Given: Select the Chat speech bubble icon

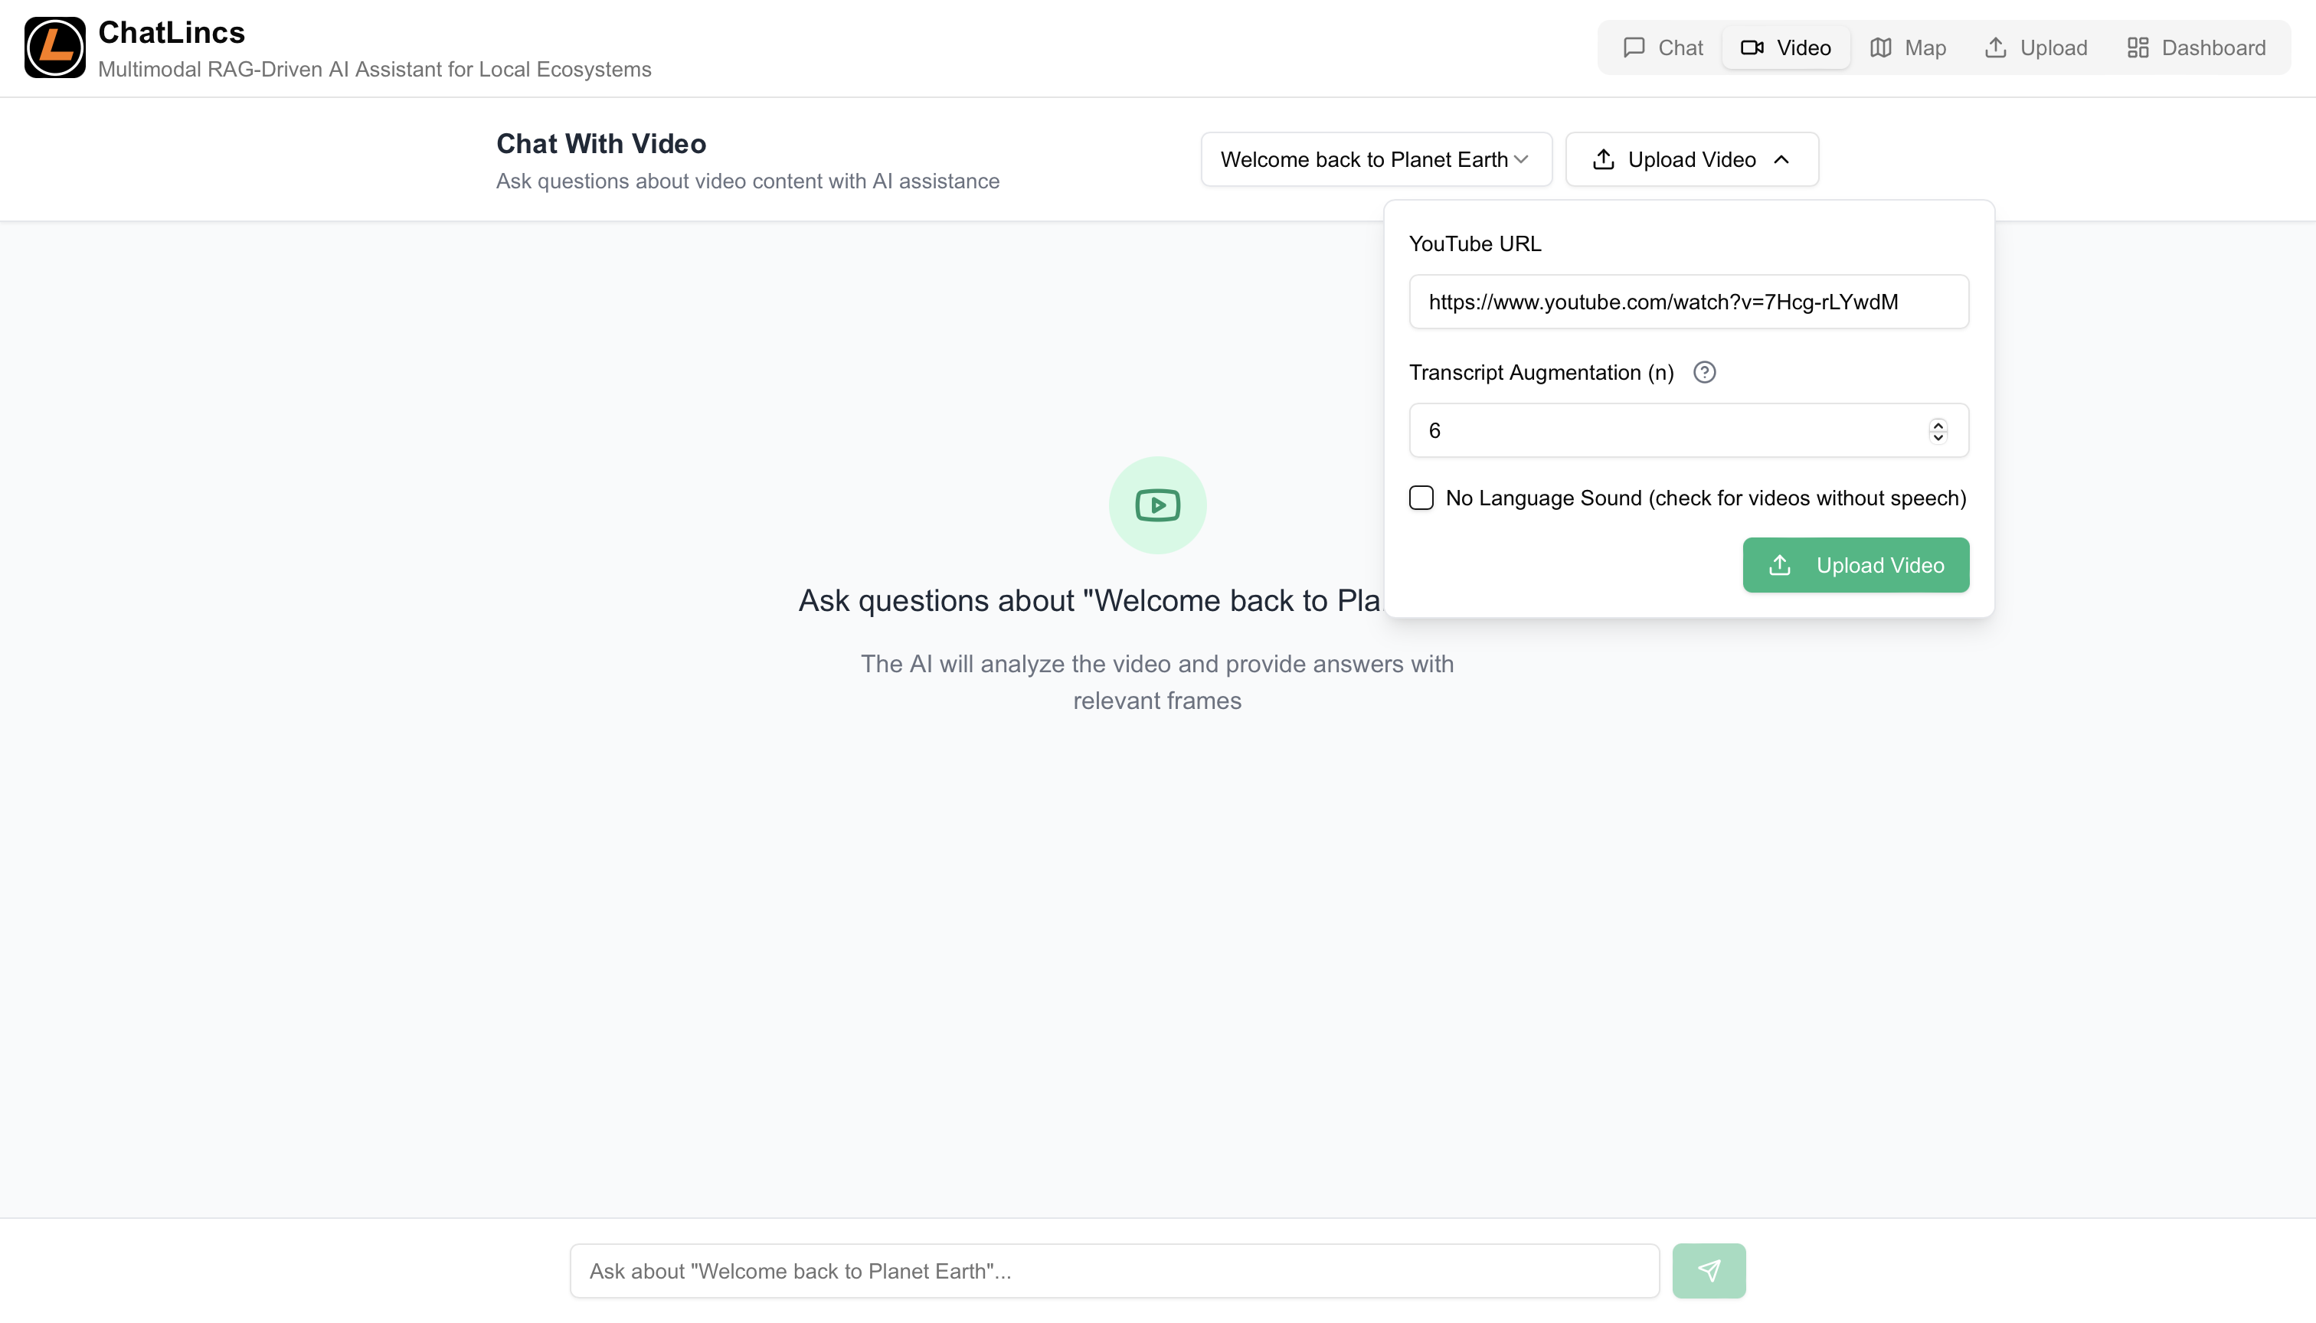Looking at the screenshot, I should pos(1634,47).
